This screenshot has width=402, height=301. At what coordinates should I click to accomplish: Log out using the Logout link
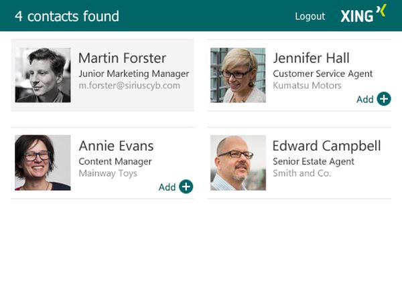(x=310, y=16)
